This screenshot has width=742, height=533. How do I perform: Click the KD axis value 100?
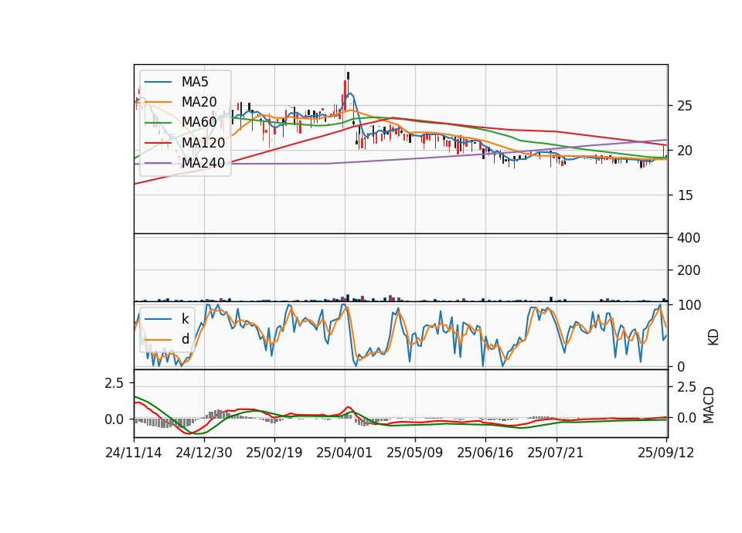click(689, 306)
